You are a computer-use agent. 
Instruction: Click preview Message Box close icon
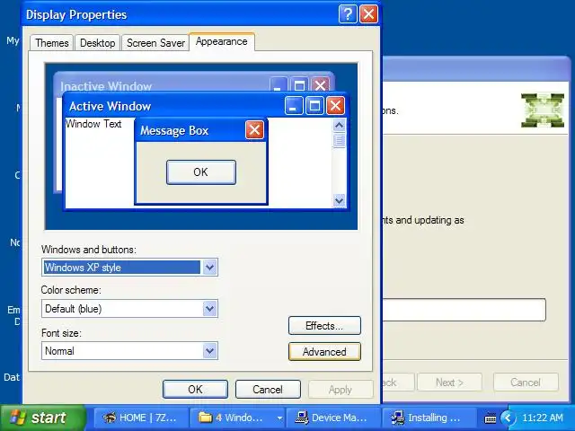pos(254,129)
